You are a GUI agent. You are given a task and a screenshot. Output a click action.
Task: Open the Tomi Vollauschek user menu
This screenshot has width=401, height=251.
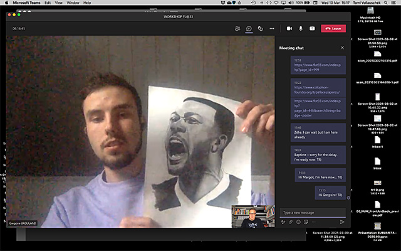[x=367, y=3]
